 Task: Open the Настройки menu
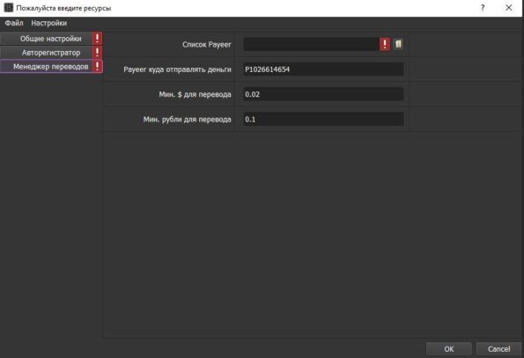[x=48, y=23]
